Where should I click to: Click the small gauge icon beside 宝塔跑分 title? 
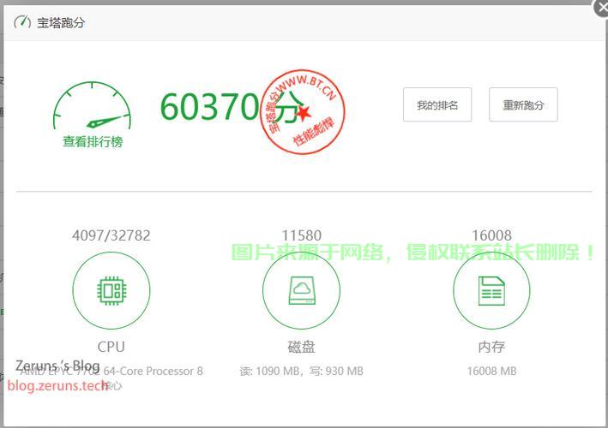(x=22, y=22)
